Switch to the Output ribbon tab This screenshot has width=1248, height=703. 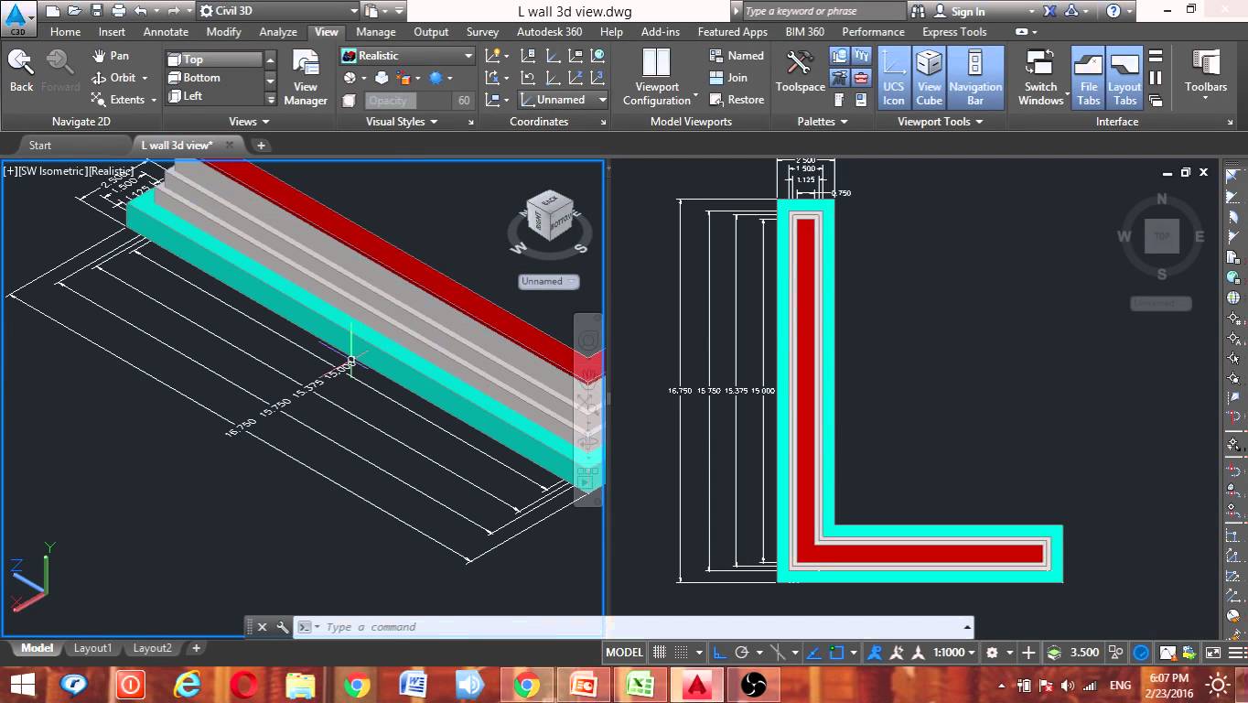coord(431,31)
